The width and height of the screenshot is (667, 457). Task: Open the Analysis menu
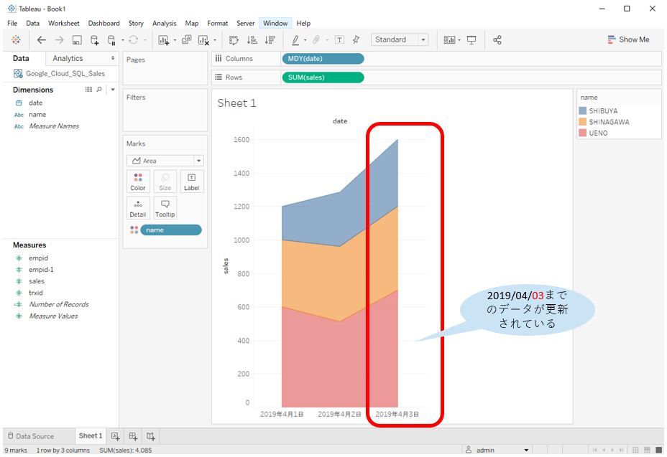pos(164,23)
